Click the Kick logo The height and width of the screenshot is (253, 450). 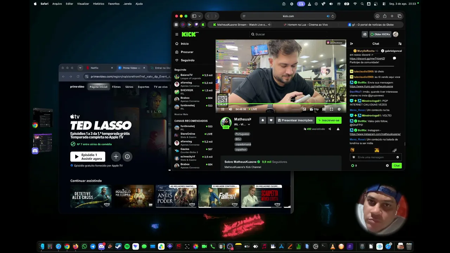tap(190, 34)
